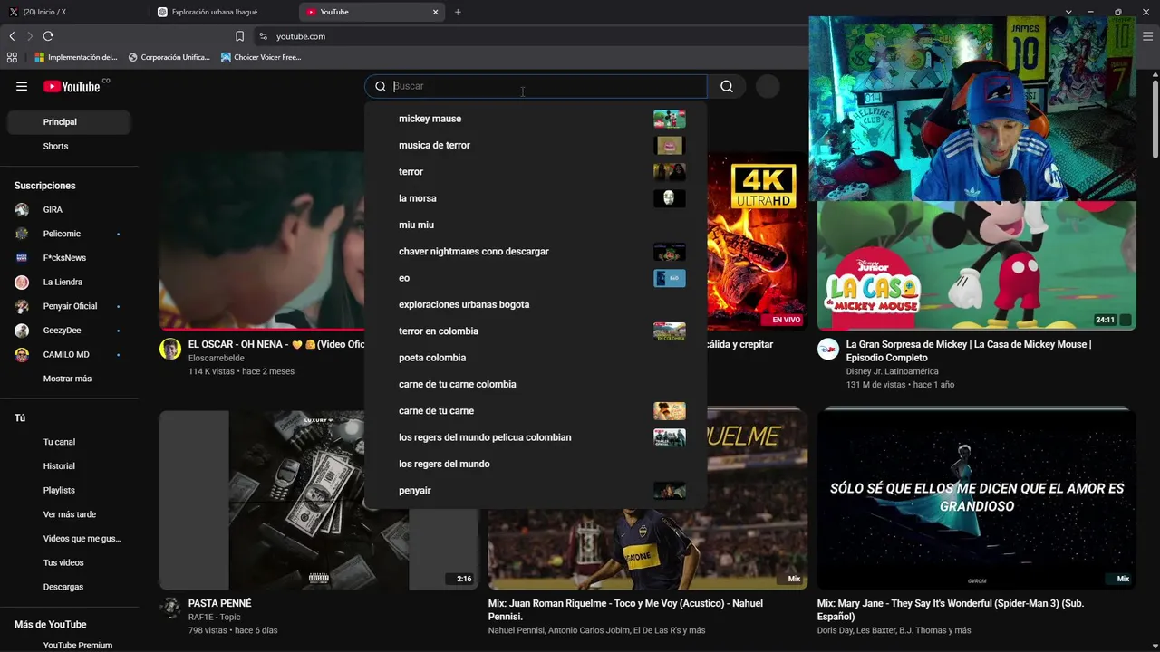Bookmark this page using the bookmark icon

click(x=239, y=36)
